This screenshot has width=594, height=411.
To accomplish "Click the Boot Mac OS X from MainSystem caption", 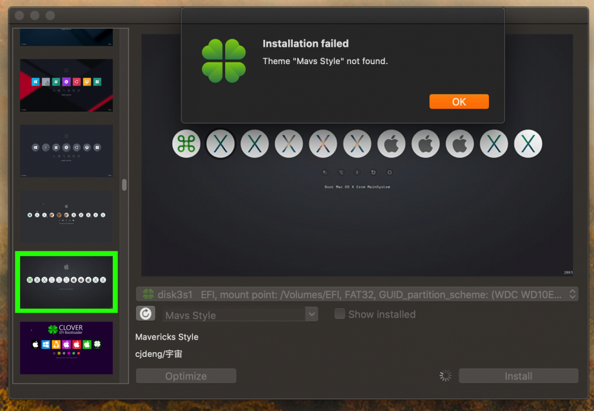I will [x=357, y=186].
